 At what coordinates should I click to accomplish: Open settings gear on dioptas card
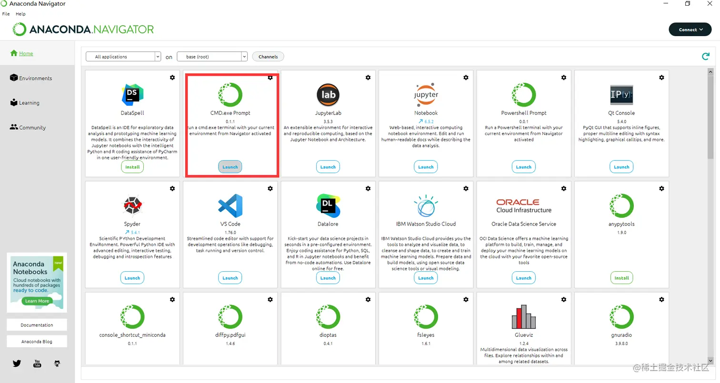coord(368,299)
